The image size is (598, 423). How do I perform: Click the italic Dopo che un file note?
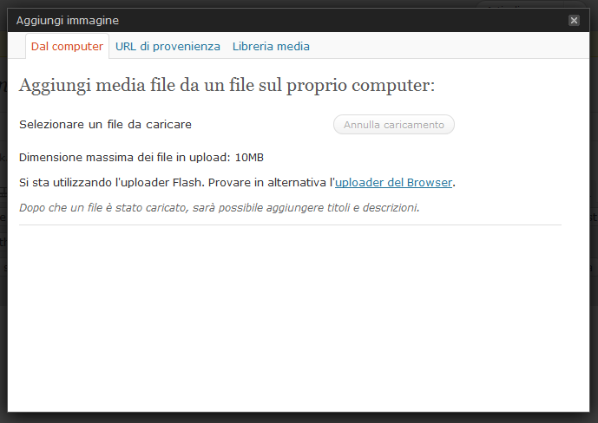coord(219,208)
